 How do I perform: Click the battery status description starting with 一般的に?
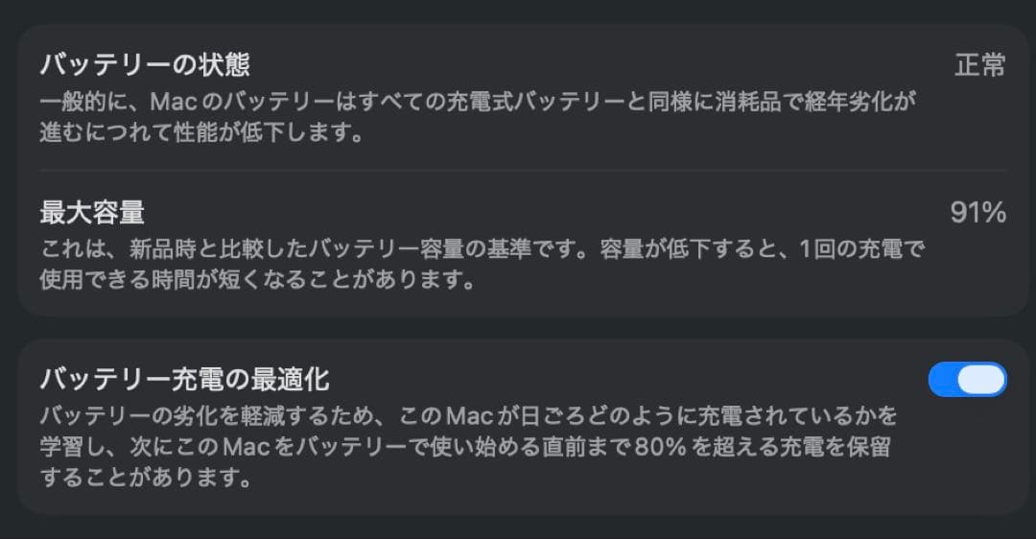coord(478,100)
